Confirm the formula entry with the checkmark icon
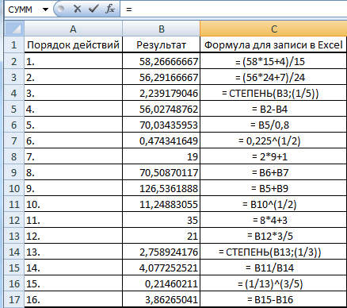This screenshot has width=347, height=308. 93,10
